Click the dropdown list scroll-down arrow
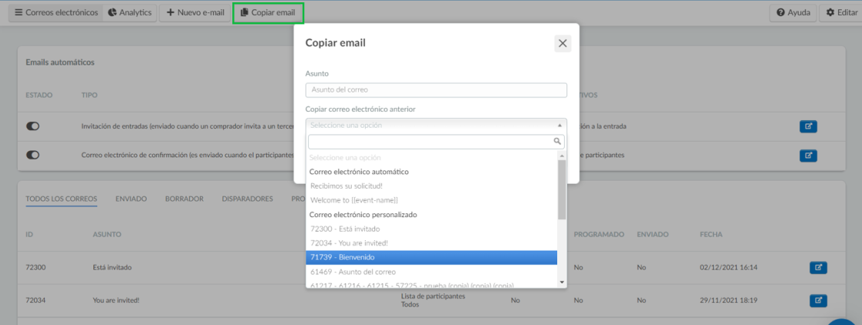Screen dimensions: 862x325 (562, 282)
